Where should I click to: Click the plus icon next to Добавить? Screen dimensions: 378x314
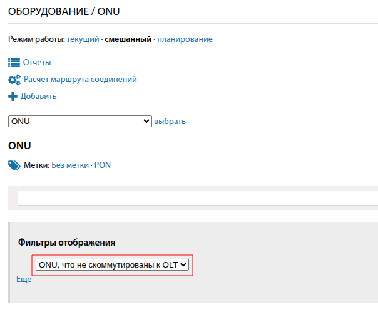click(x=13, y=97)
